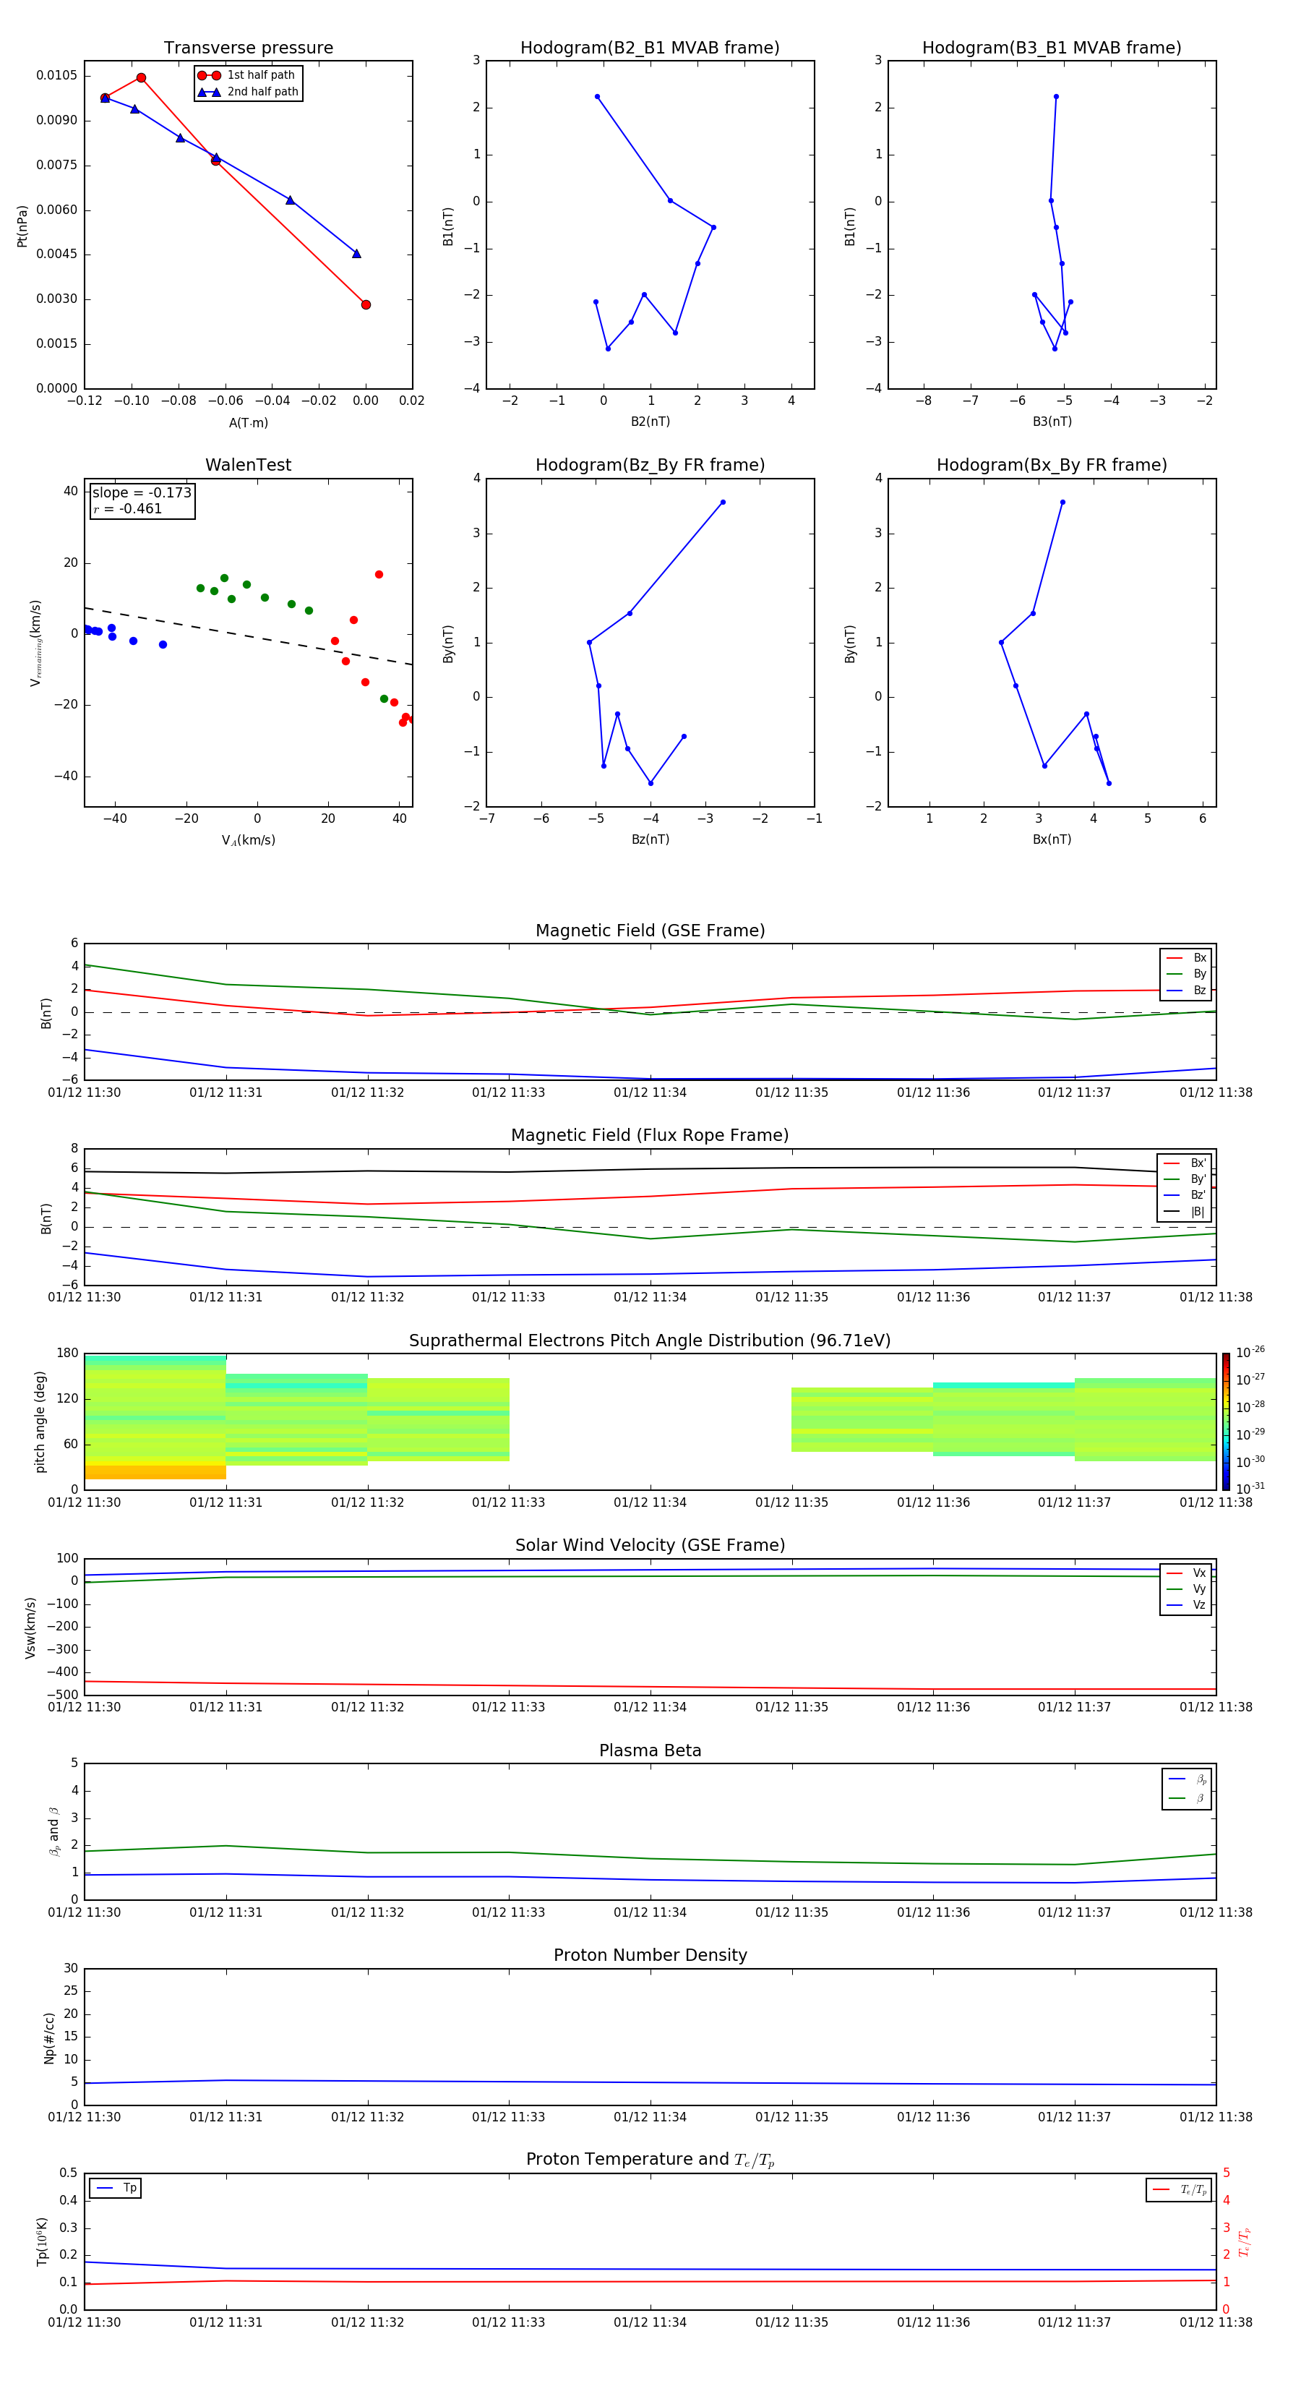This screenshot has height=2386, width=1301.
Task: Click the 'Magnetic Field (Flux Rope Frame)' title
Action: [650, 1136]
